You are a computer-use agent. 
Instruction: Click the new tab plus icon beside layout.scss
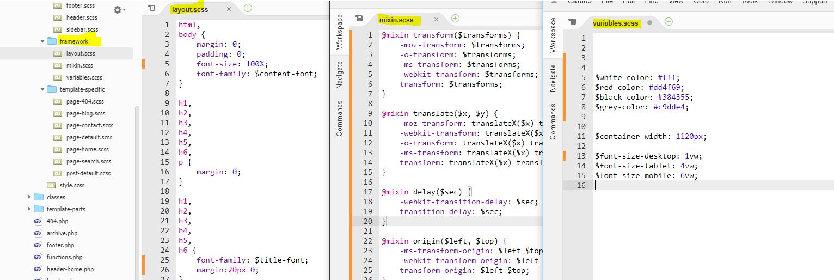tap(248, 8)
